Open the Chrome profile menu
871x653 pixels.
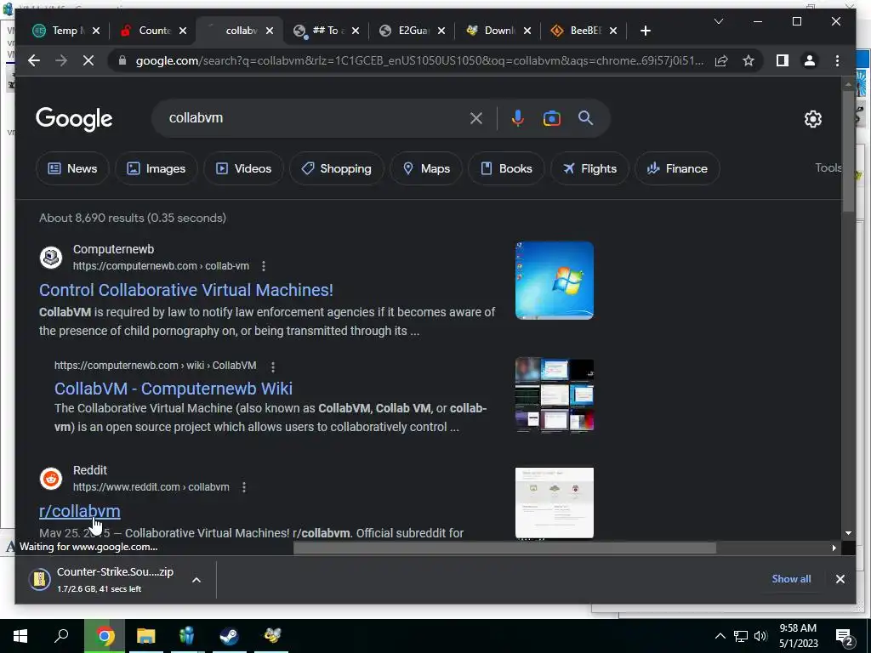tap(810, 60)
